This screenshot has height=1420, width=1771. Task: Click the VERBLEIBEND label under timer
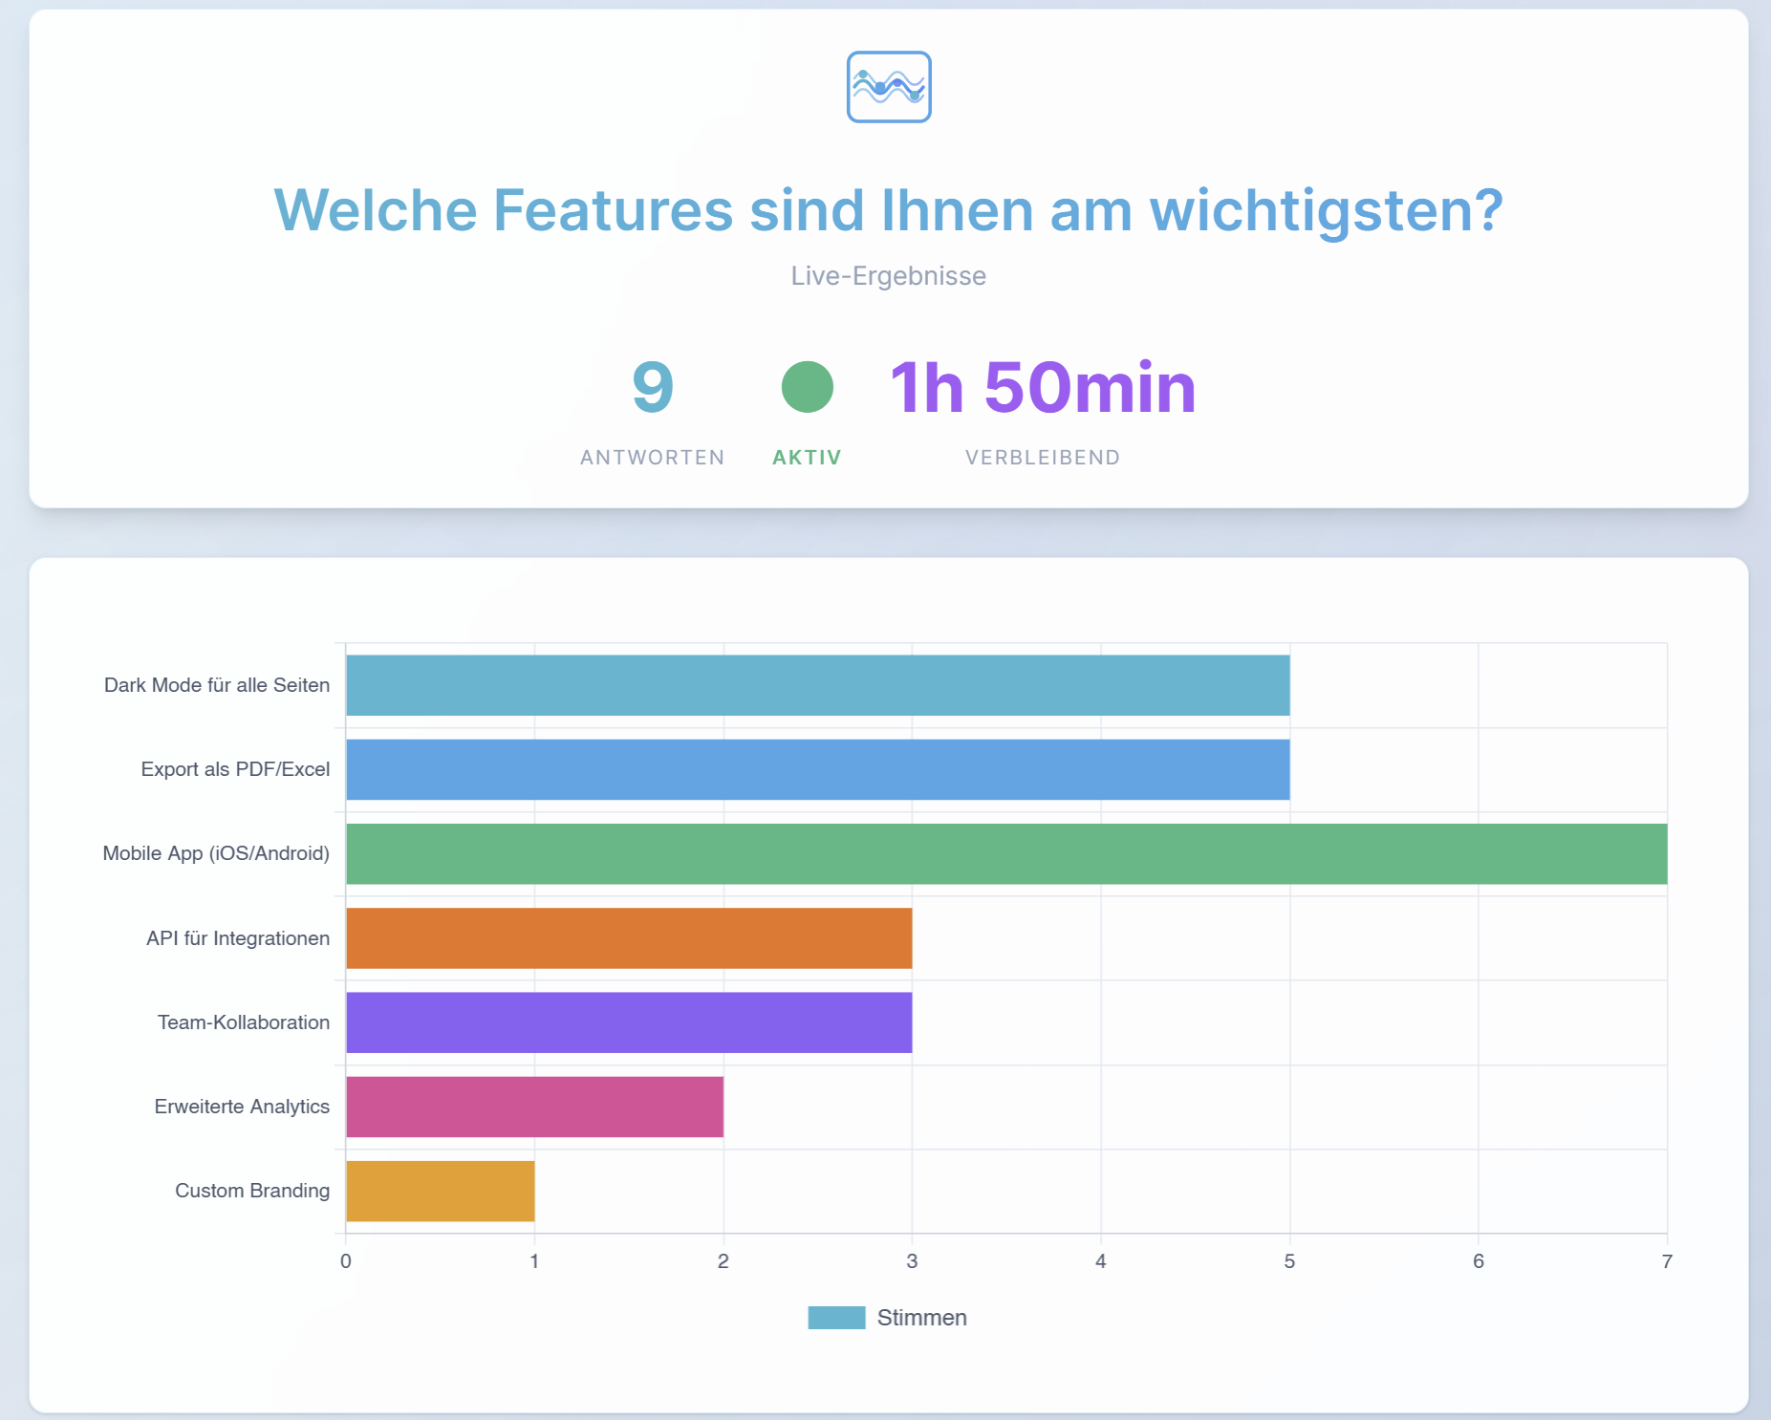click(1042, 458)
